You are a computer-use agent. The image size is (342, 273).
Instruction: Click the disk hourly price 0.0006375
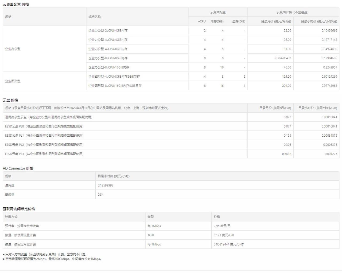coord(330,145)
